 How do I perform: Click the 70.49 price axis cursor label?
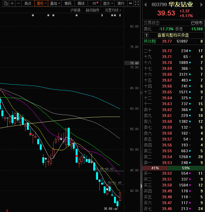132,63
